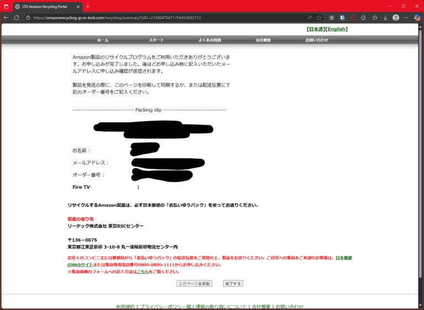Close the LTG Amazon Recycling Portal tab

pos(78,7)
